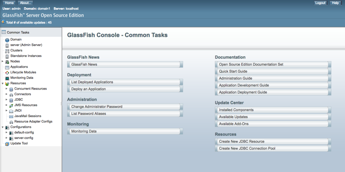Click the Clusters icon in tree

(7, 51)
